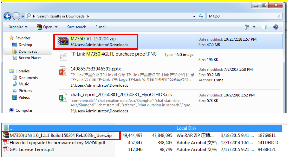
Task: Click Save search in the toolbar
Action: pyautogui.click(x=76, y=27)
